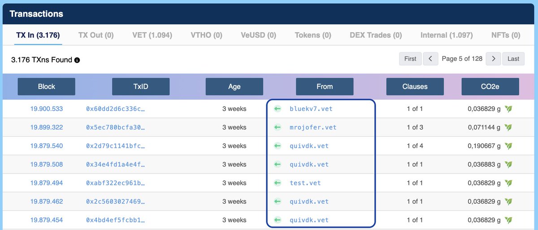Open the test.vet address
The image size is (538, 230).
[x=305, y=183]
